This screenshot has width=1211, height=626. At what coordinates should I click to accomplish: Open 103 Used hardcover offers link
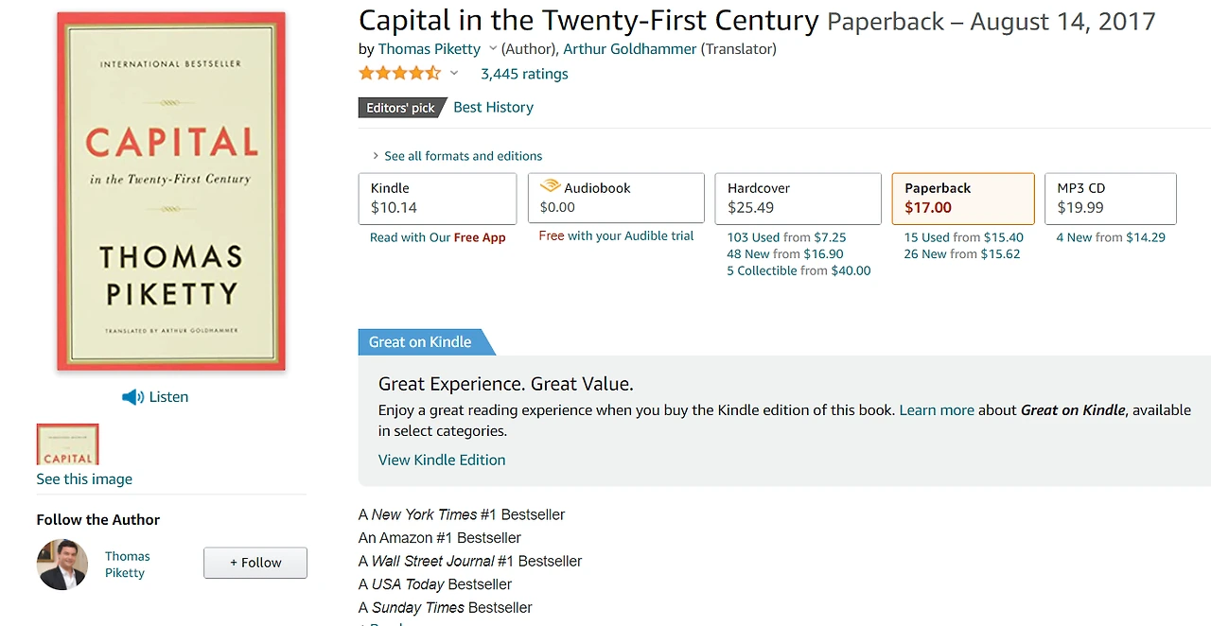[753, 237]
